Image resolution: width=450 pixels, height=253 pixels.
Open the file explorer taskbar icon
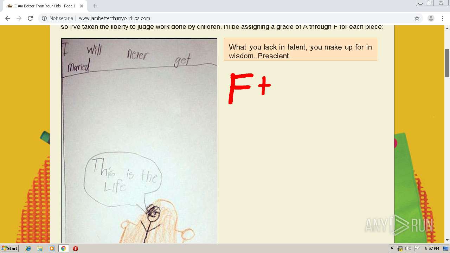click(40, 248)
